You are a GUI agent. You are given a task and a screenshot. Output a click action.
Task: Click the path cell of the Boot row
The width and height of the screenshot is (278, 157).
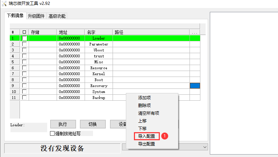click(151, 80)
